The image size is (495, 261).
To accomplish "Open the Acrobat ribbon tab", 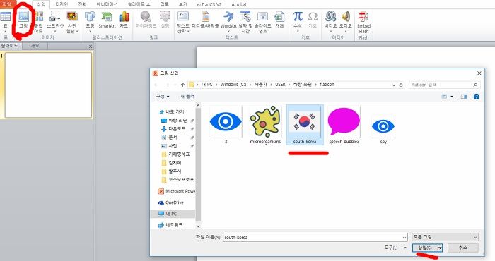I will (x=239, y=4).
